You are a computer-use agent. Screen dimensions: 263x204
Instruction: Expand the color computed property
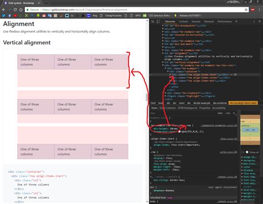[x=242, y=167]
